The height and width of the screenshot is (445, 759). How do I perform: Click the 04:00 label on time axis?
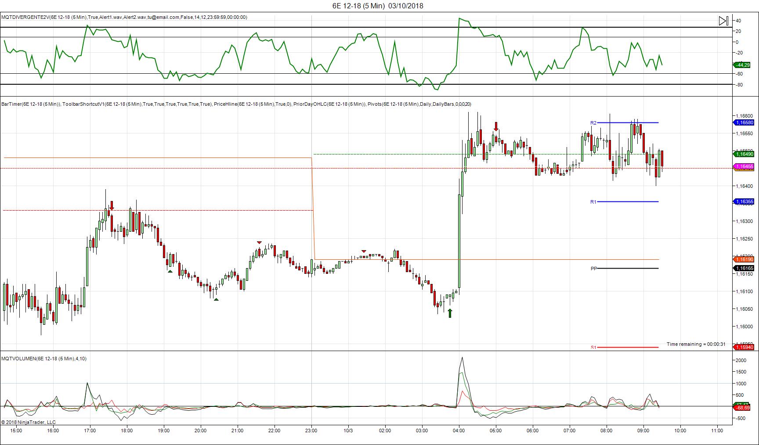[459, 431]
